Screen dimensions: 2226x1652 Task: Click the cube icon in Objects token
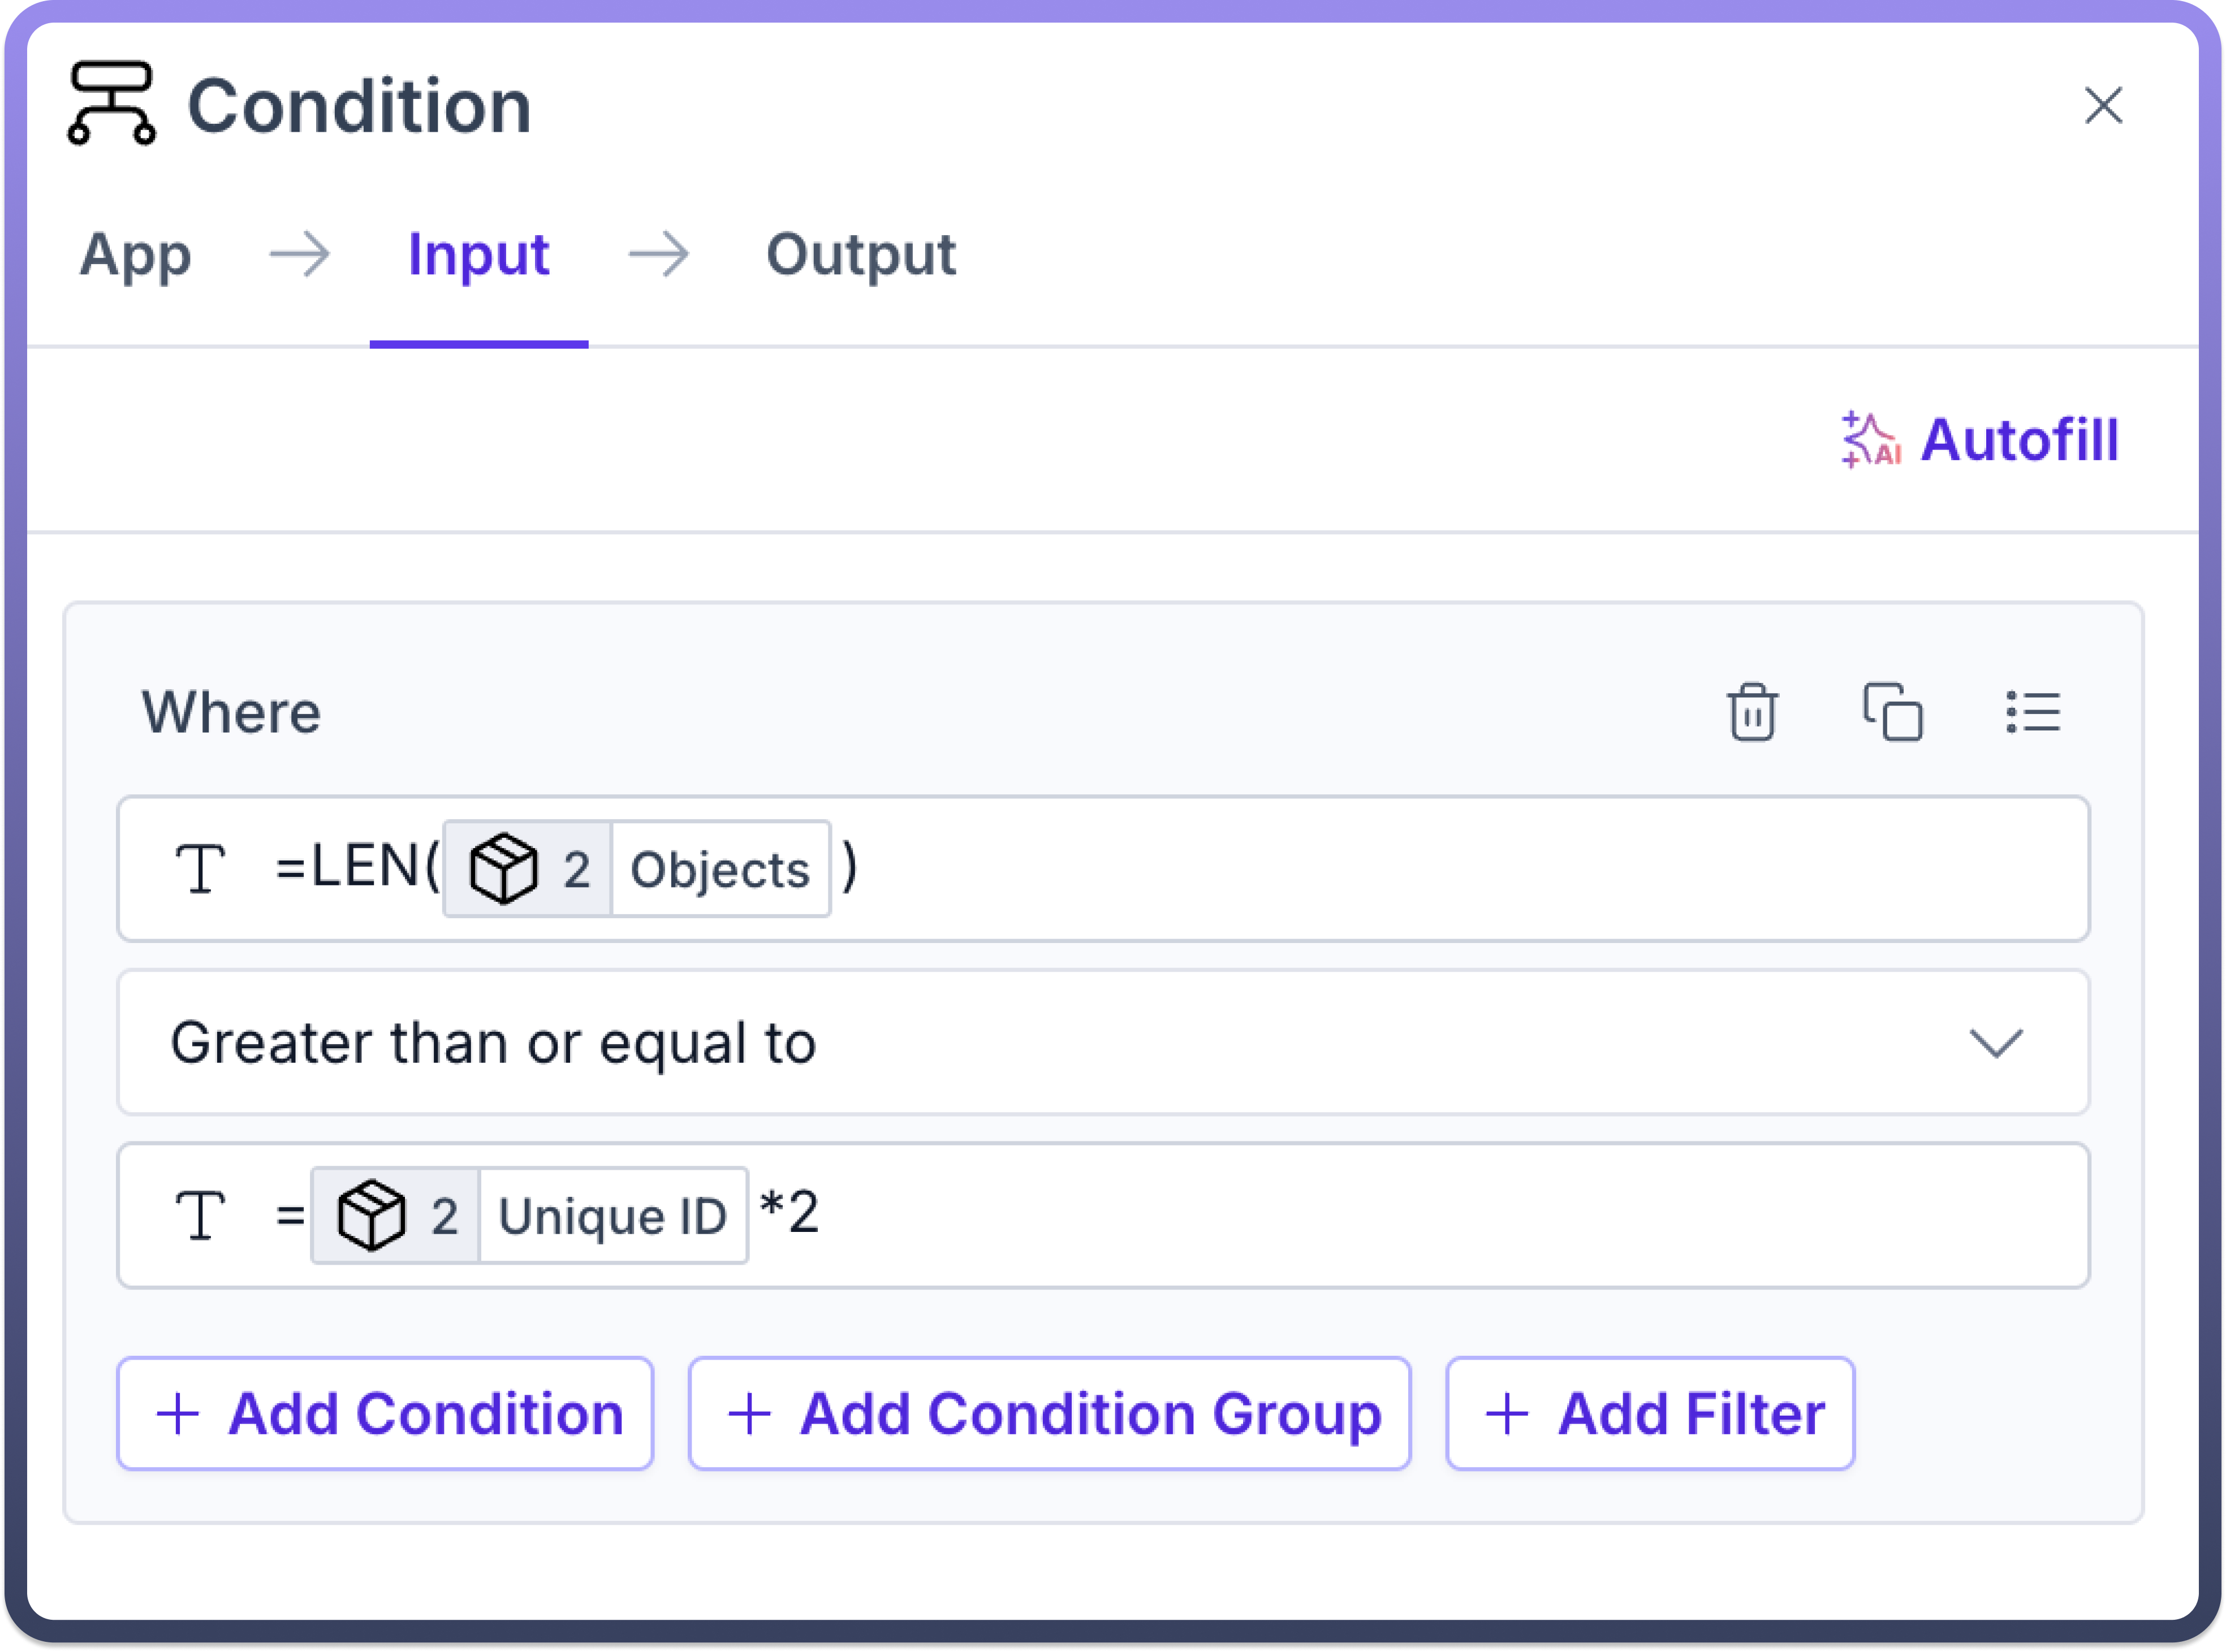click(503, 869)
